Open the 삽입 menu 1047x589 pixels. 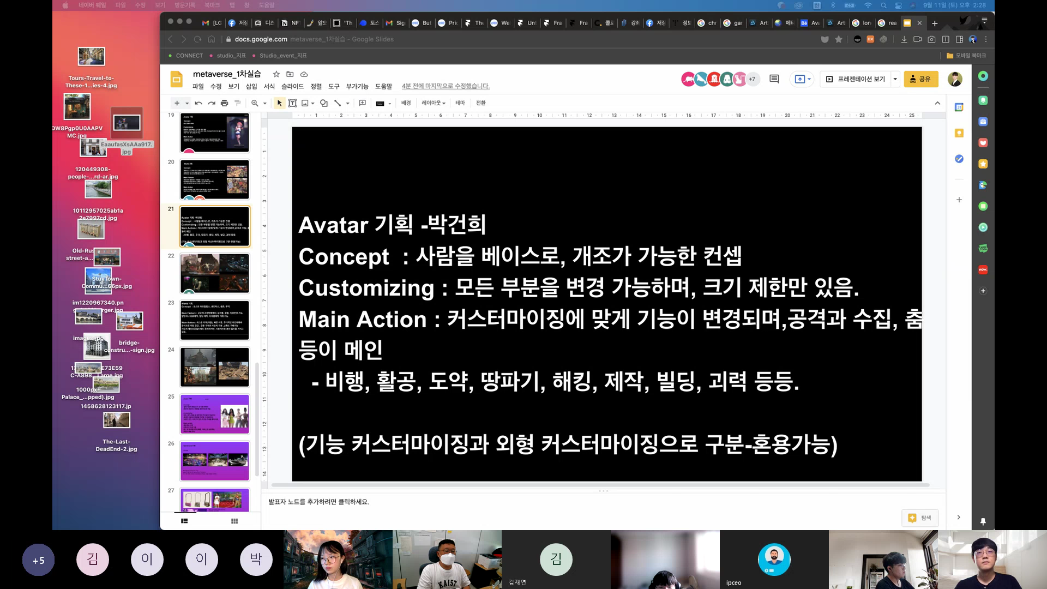[x=251, y=86]
